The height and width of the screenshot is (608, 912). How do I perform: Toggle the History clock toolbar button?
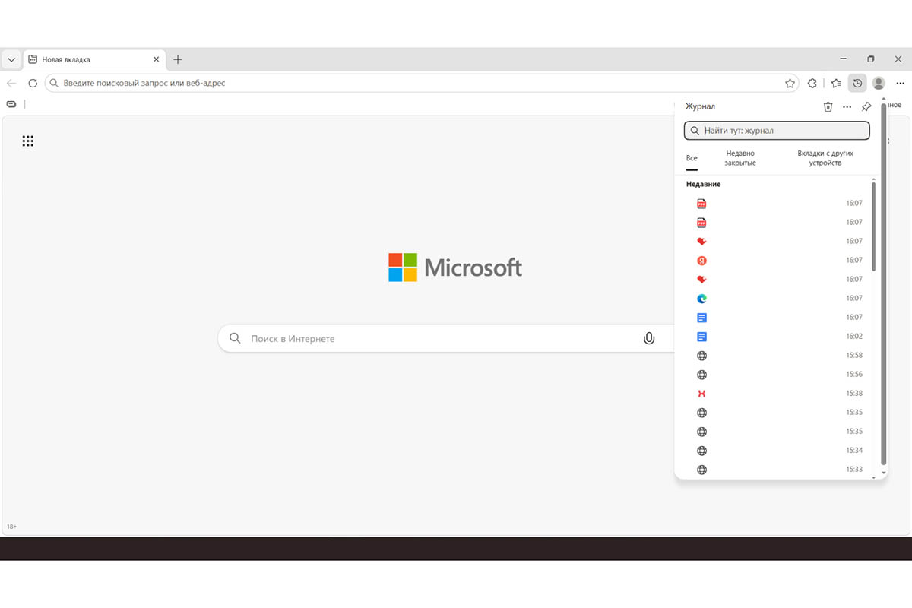tap(857, 83)
